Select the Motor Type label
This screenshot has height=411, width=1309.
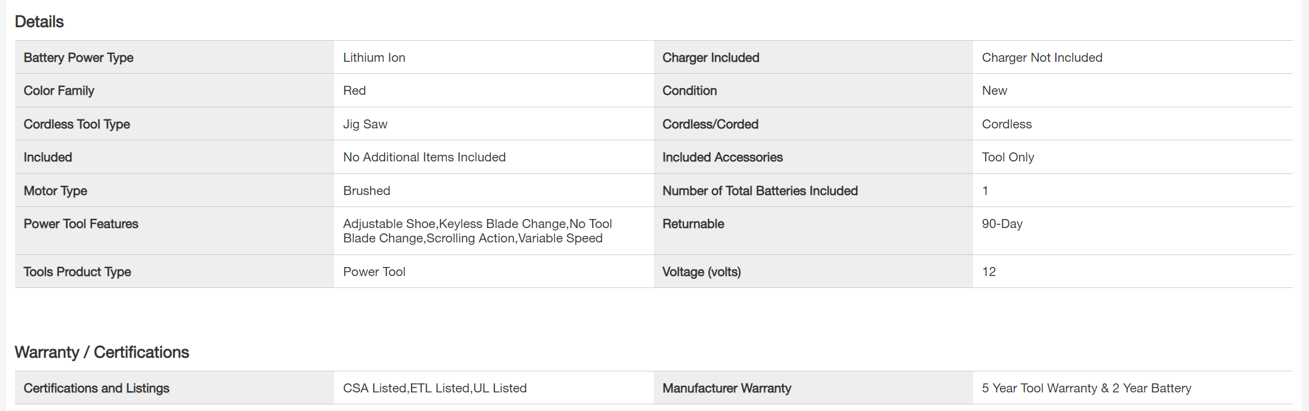tap(55, 191)
